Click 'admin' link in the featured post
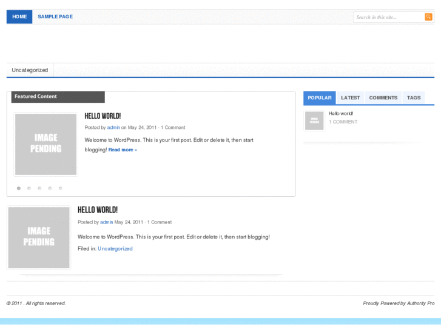The width and height of the screenshot is (441, 330). pos(113,128)
